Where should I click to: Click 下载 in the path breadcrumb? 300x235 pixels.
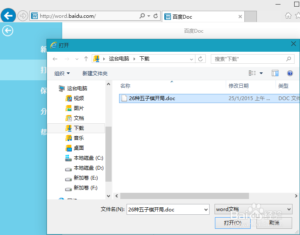tap(144, 59)
